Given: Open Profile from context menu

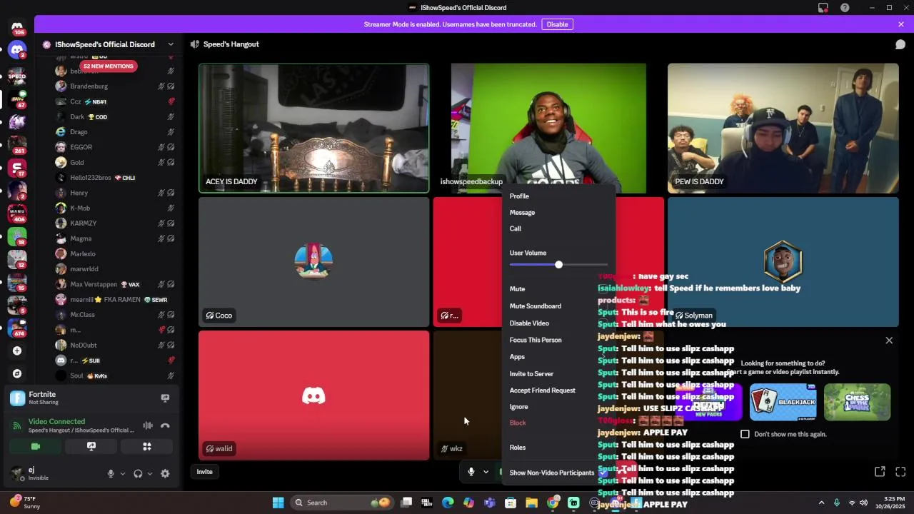Looking at the screenshot, I should (x=558, y=196).
